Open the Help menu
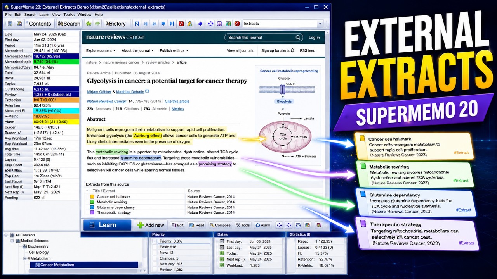Screen dimensions: 497x279 [x=99, y=15]
